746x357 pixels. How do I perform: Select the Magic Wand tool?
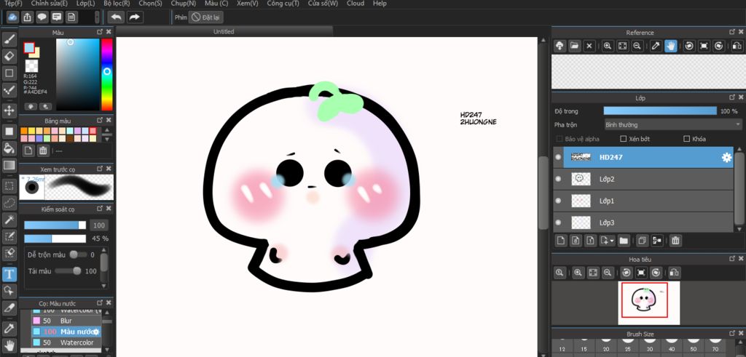click(9, 220)
